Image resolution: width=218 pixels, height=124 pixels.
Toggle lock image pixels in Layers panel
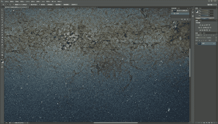(x=202, y=40)
